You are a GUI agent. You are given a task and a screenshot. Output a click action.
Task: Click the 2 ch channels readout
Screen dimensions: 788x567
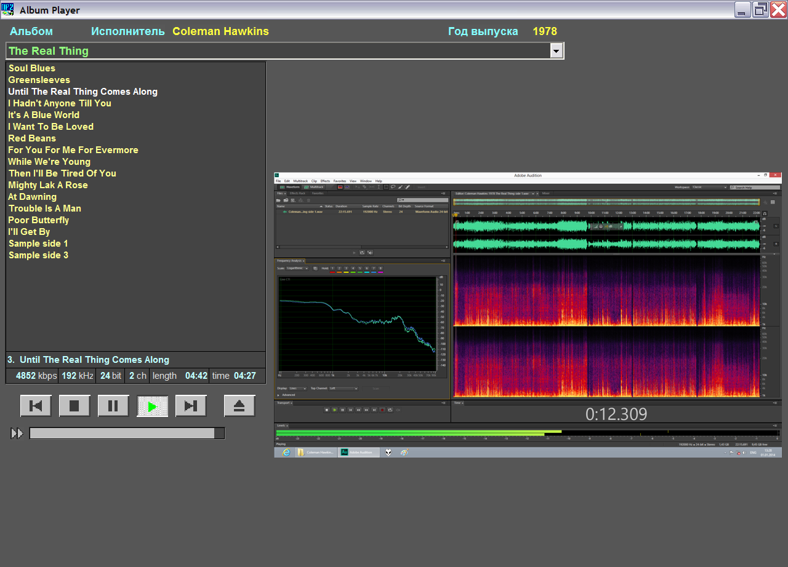138,376
